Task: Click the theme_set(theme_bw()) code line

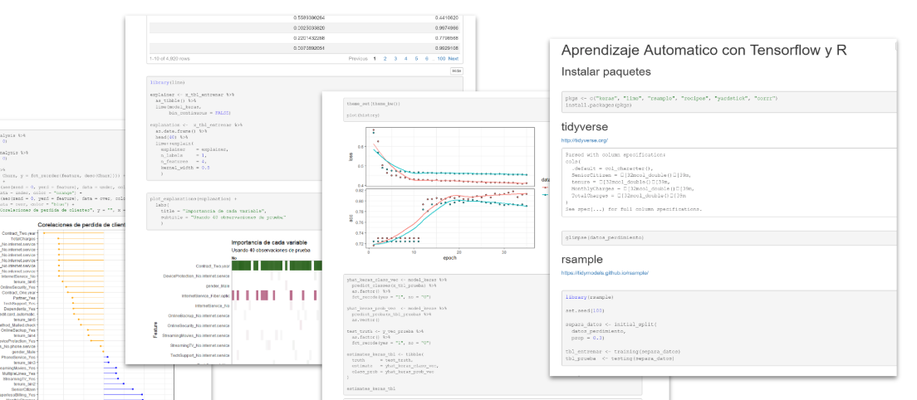Action: click(x=373, y=104)
